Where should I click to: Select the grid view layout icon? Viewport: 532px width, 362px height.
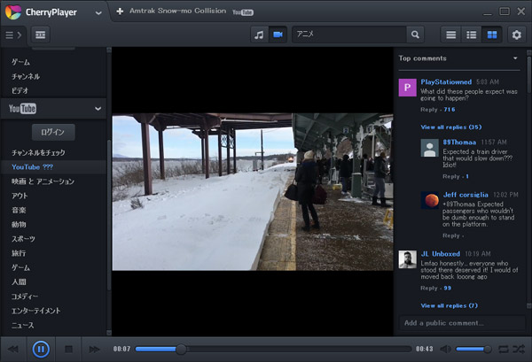coord(490,35)
